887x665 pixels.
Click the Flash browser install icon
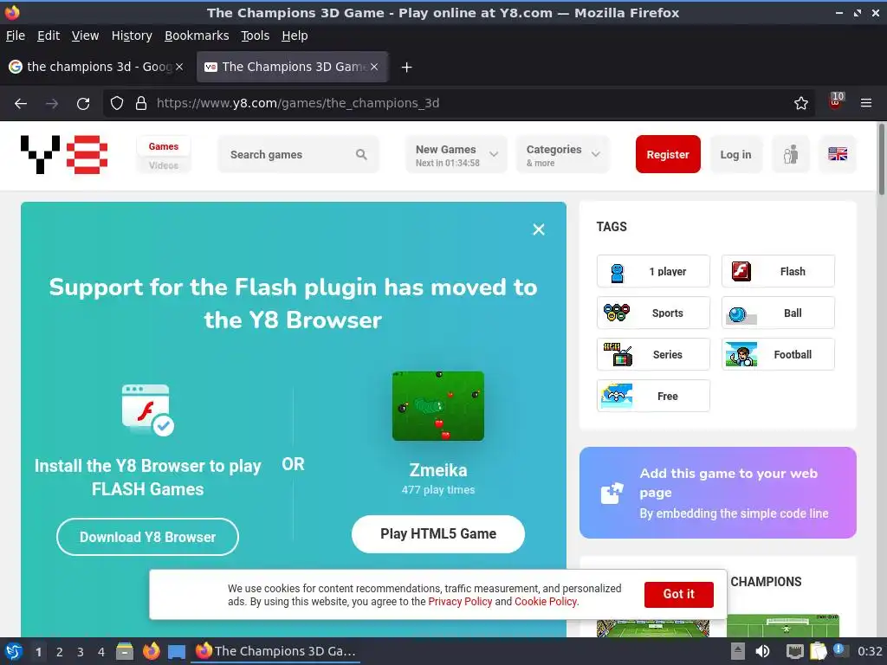(x=147, y=410)
